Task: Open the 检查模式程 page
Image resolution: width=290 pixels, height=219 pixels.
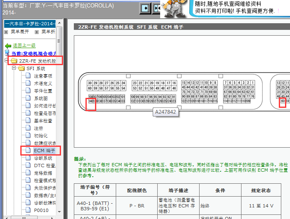Action: (45, 180)
